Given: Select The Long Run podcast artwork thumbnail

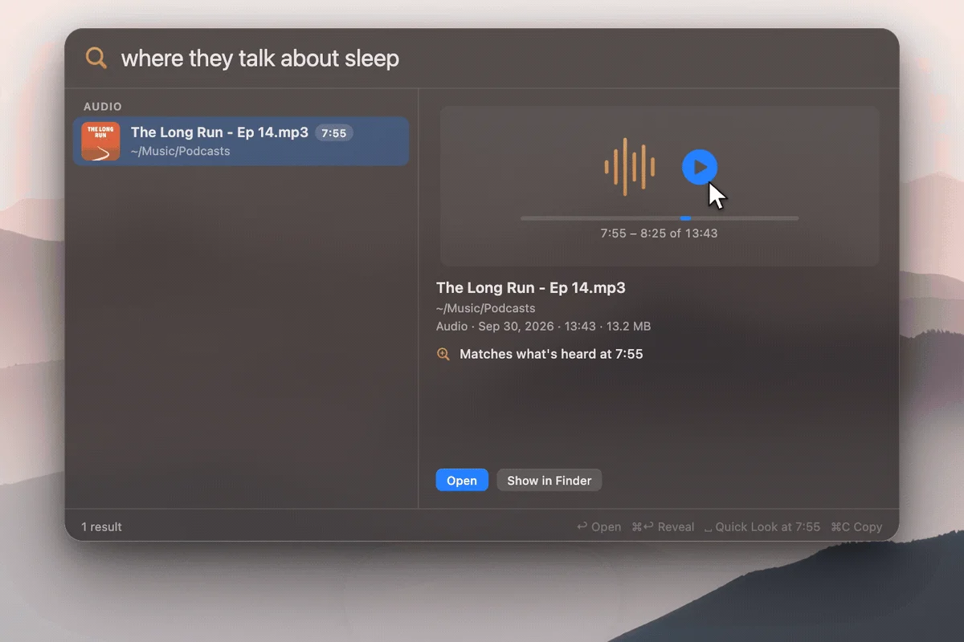Looking at the screenshot, I should click(101, 141).
